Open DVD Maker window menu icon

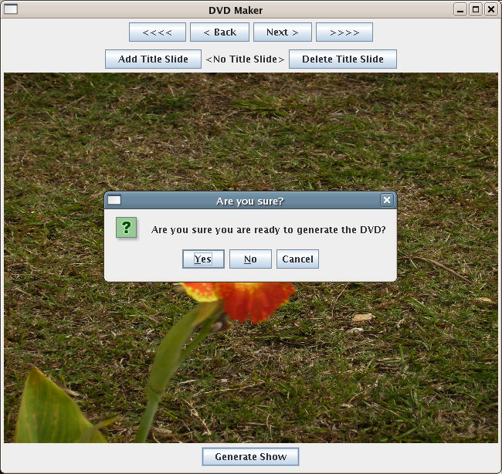(11, 9)
